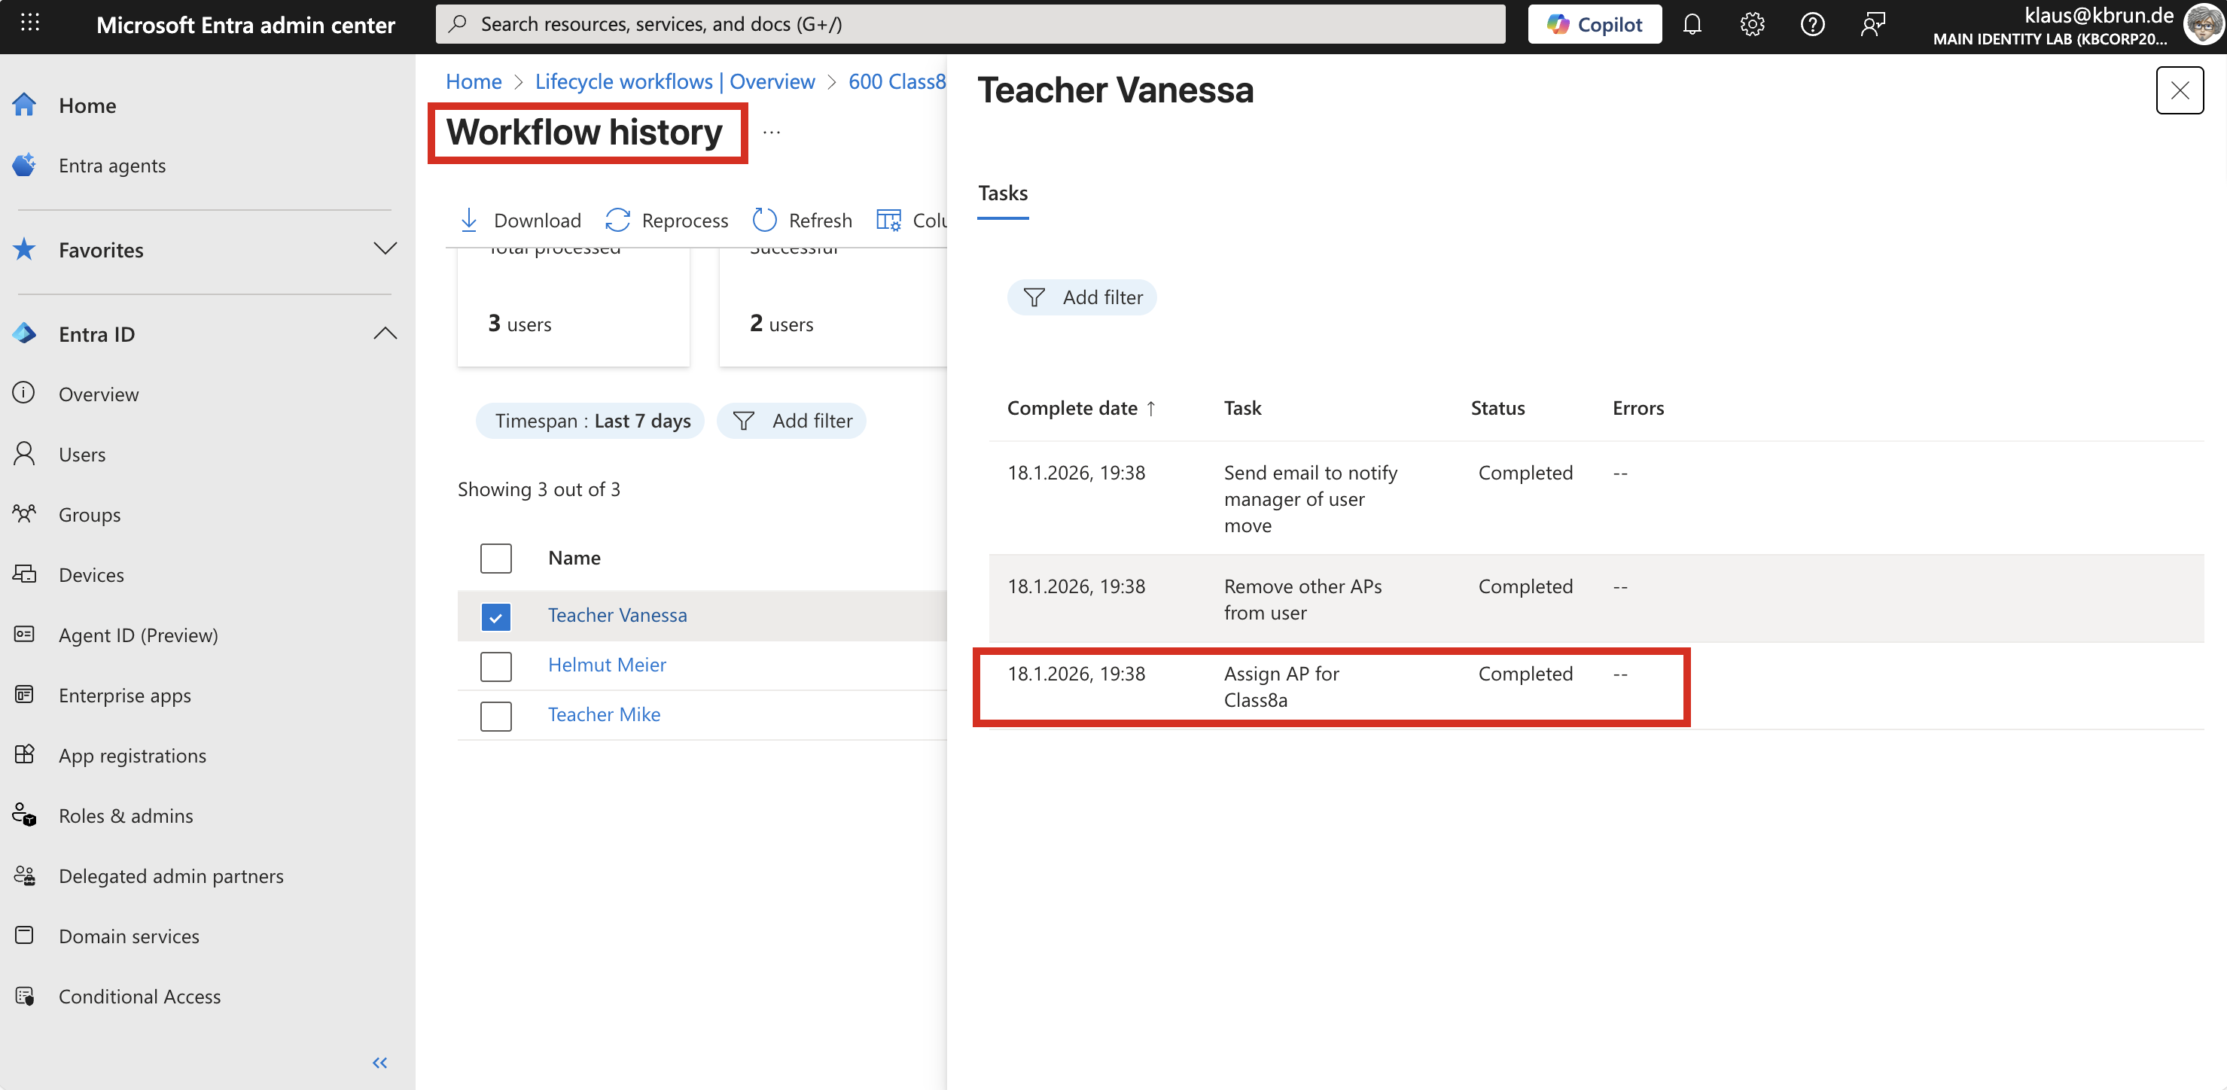Viewport: 2227px width, 1090px height.
Task: Click the Download toolbar icon
Action: [470, 221]
